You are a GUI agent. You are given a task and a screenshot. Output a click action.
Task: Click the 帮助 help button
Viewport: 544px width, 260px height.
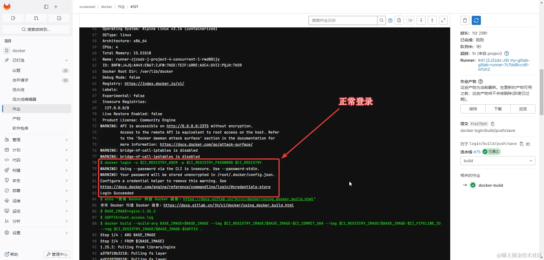tap(11, 254)
